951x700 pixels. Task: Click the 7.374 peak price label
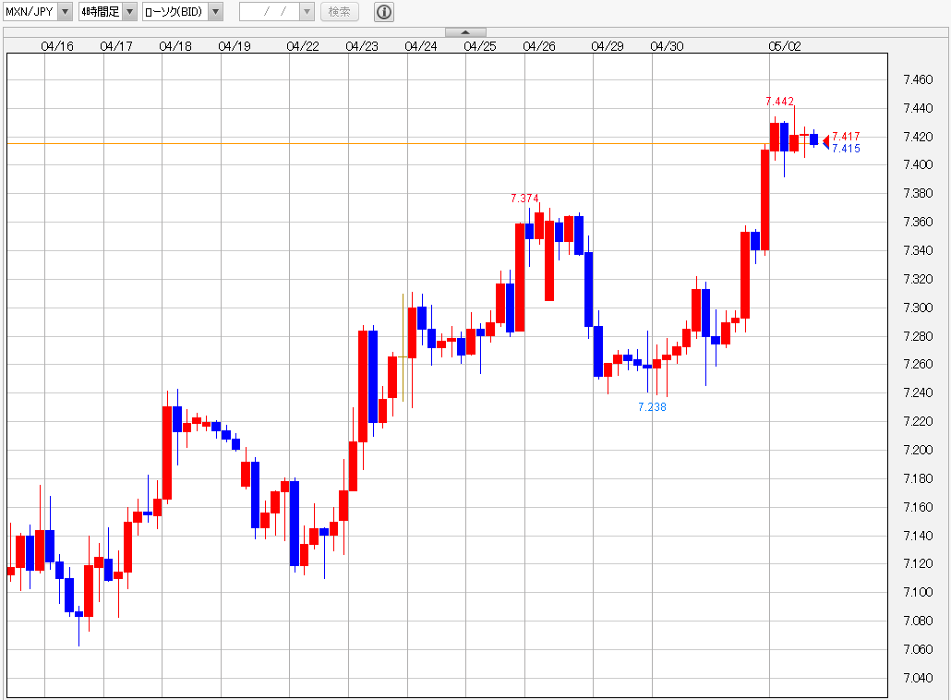[x=524, y=199]
